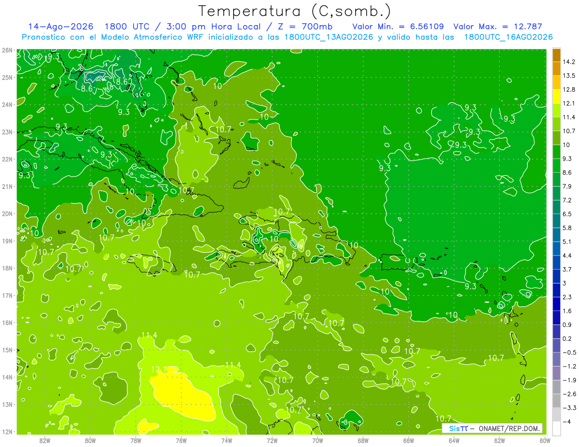Image resolution: width=579 pixels, height=447 pixels.
Task: Click the '70W' longitude axis label
Action: tap(317, 440)
